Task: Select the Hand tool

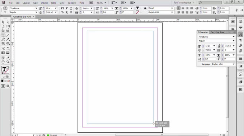Action: click(3, 62)
